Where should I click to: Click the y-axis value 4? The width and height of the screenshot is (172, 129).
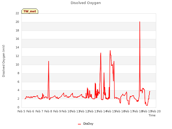click(x=18, y=90)
